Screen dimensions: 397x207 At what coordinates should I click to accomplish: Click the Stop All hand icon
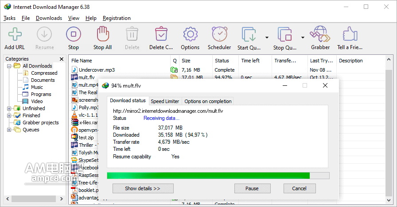click(102, 34)
